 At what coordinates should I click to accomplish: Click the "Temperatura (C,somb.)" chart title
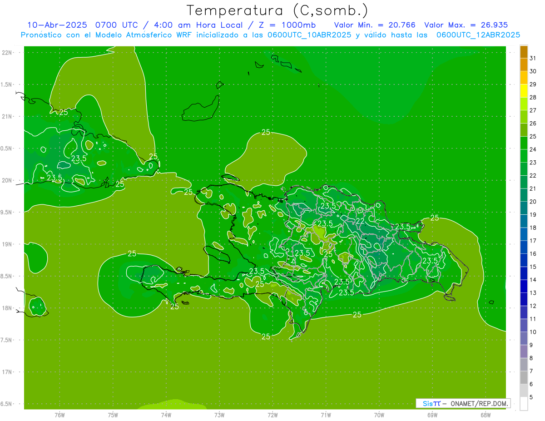coord(277,10)
